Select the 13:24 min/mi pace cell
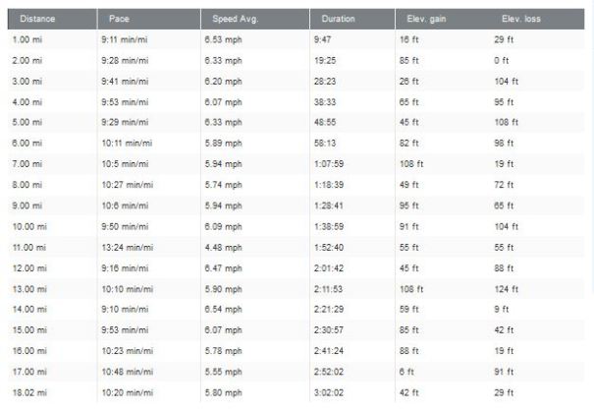 pyautogui.click(x=127, y=247)
